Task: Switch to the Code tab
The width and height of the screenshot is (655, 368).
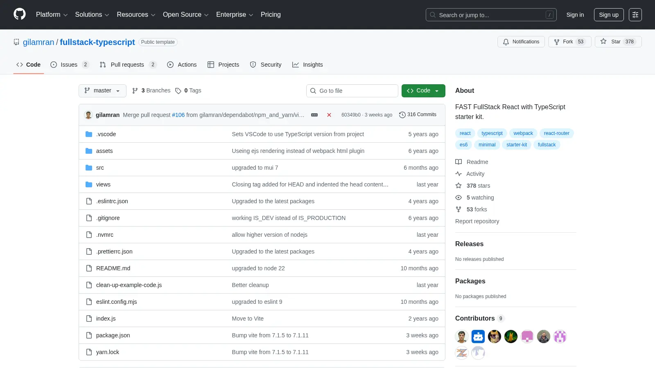Action: pos(29,65)
